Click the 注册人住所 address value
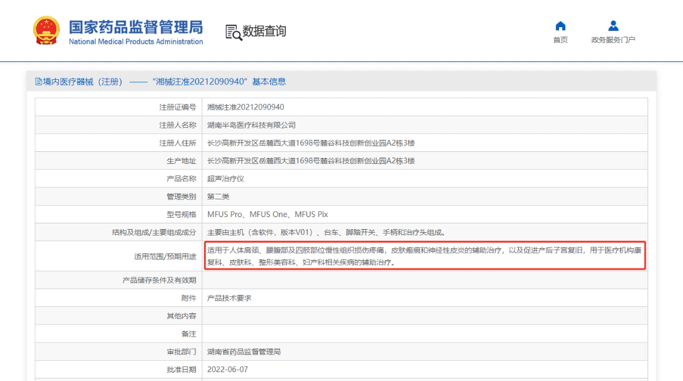The height and width of the screenshot is (381, 683). [311, 143]
